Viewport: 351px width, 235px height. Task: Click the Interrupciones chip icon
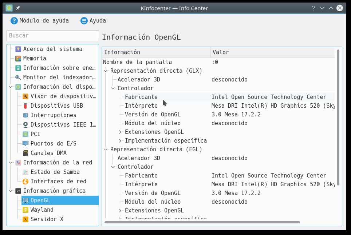pos(25,115)
